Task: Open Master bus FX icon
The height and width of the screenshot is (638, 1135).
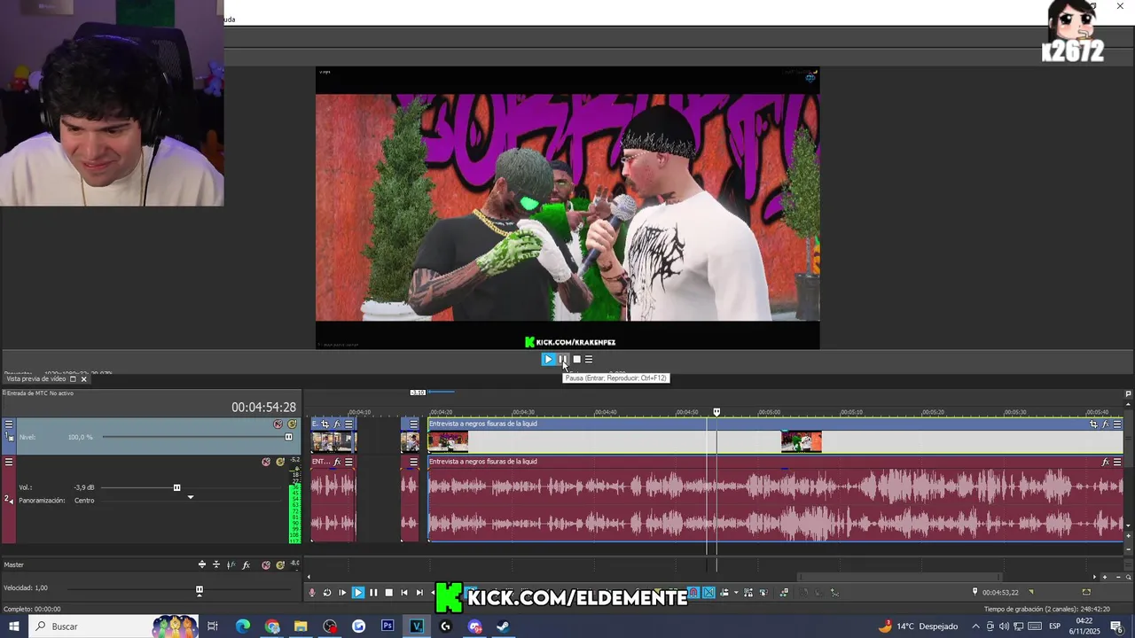Action: tap(247, 564)
